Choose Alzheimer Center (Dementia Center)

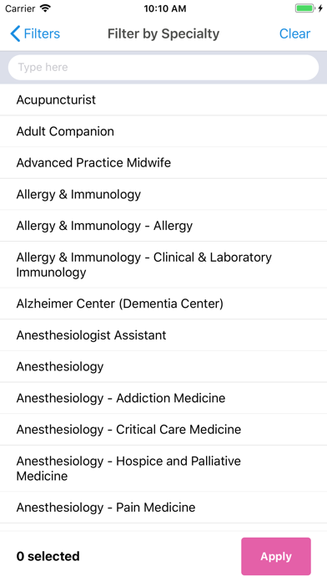[163, 304]
